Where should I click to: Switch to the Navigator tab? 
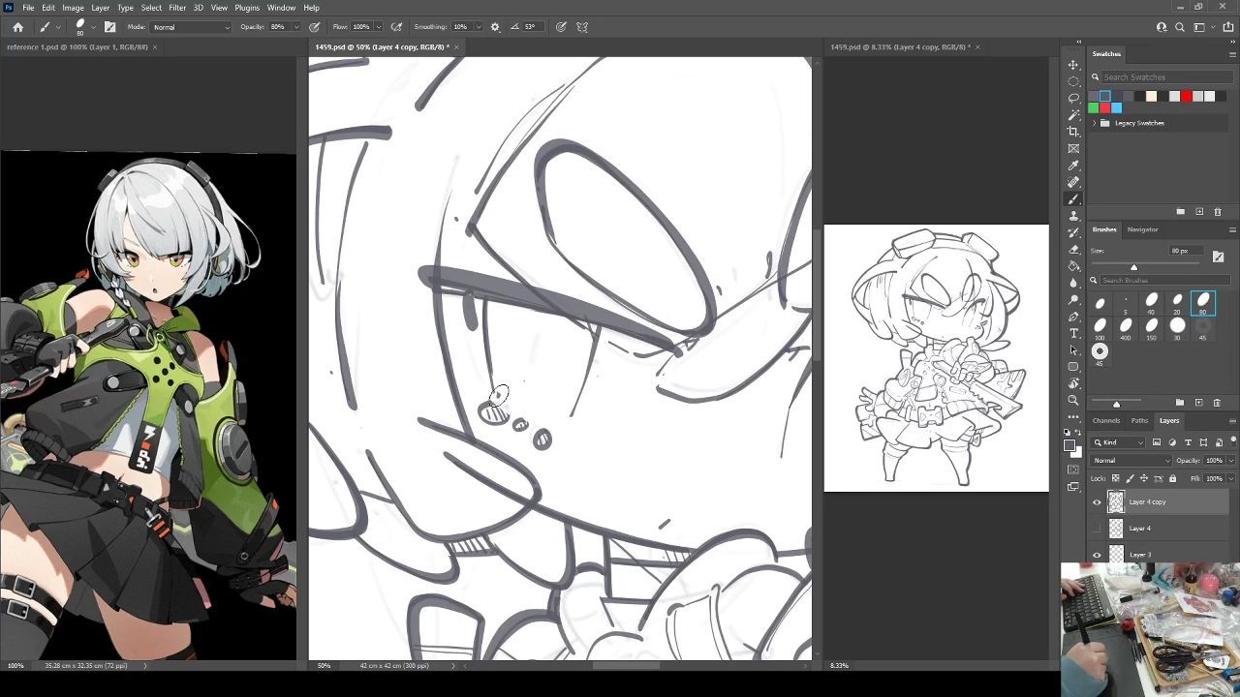click(x=1142, y=229)
